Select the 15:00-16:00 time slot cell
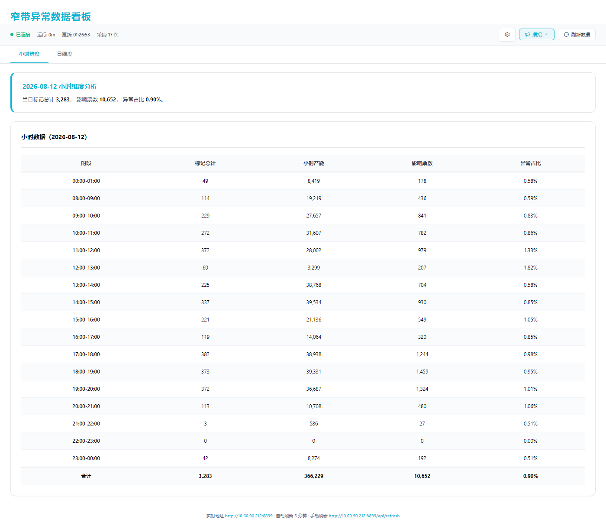606x526 pixels. coord(86,320)
